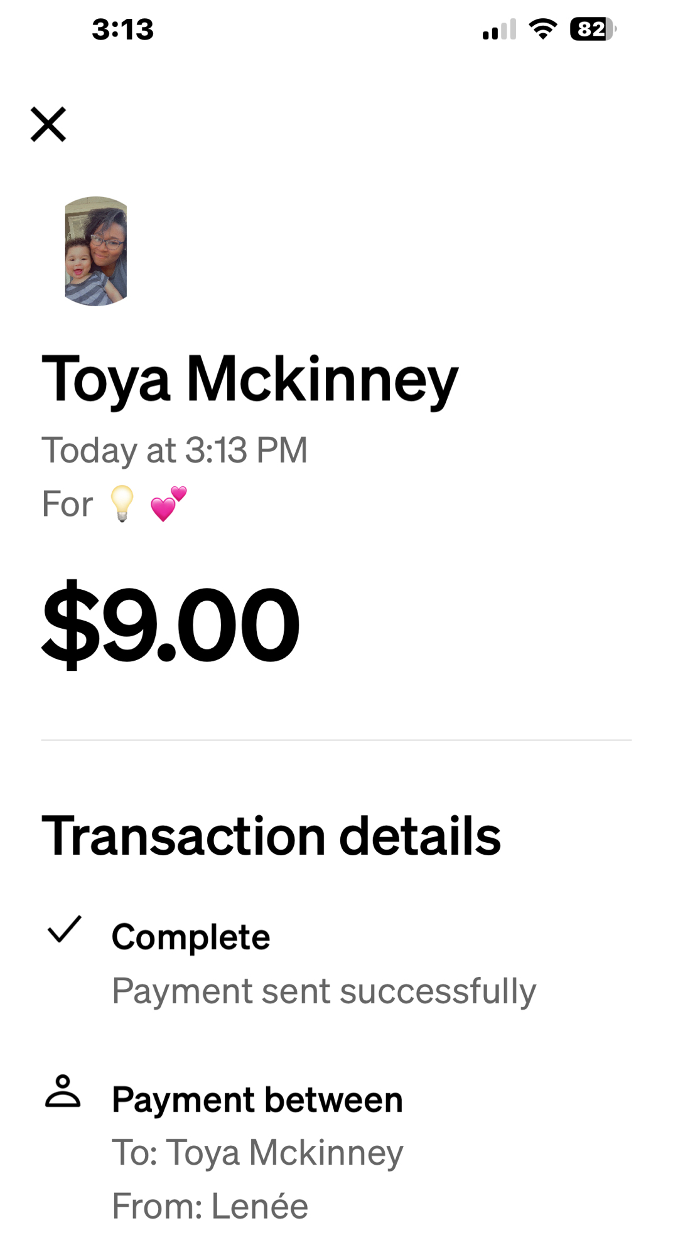Tap the $9.00 payment amount
The height and width of the screenshot is (1255, 673).
click(171, 624)
